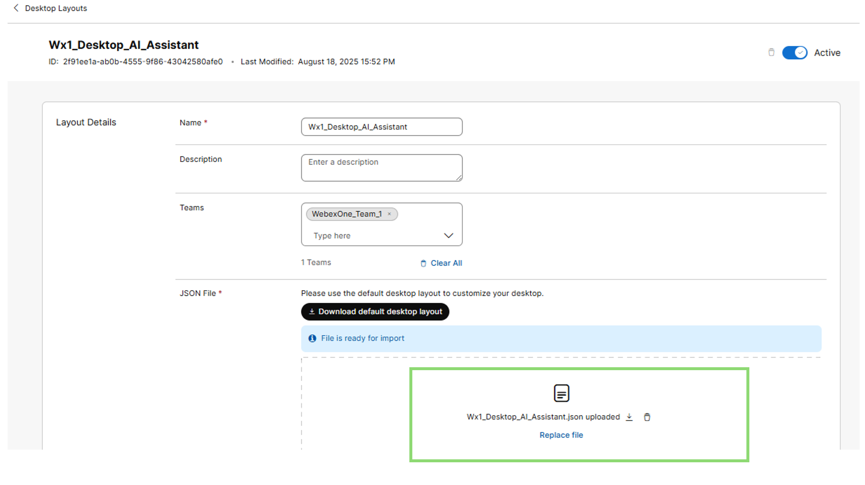Click into the Name input field
This screenshot has height=485, width=865.
click(x=382, y=127)
